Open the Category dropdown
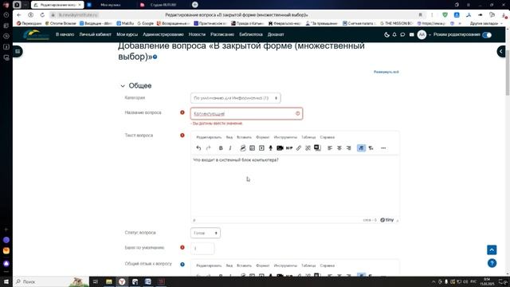This screenshot has height=287, width=510. (236, 98)
